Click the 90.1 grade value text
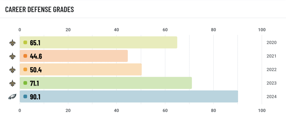 (36, 97)
